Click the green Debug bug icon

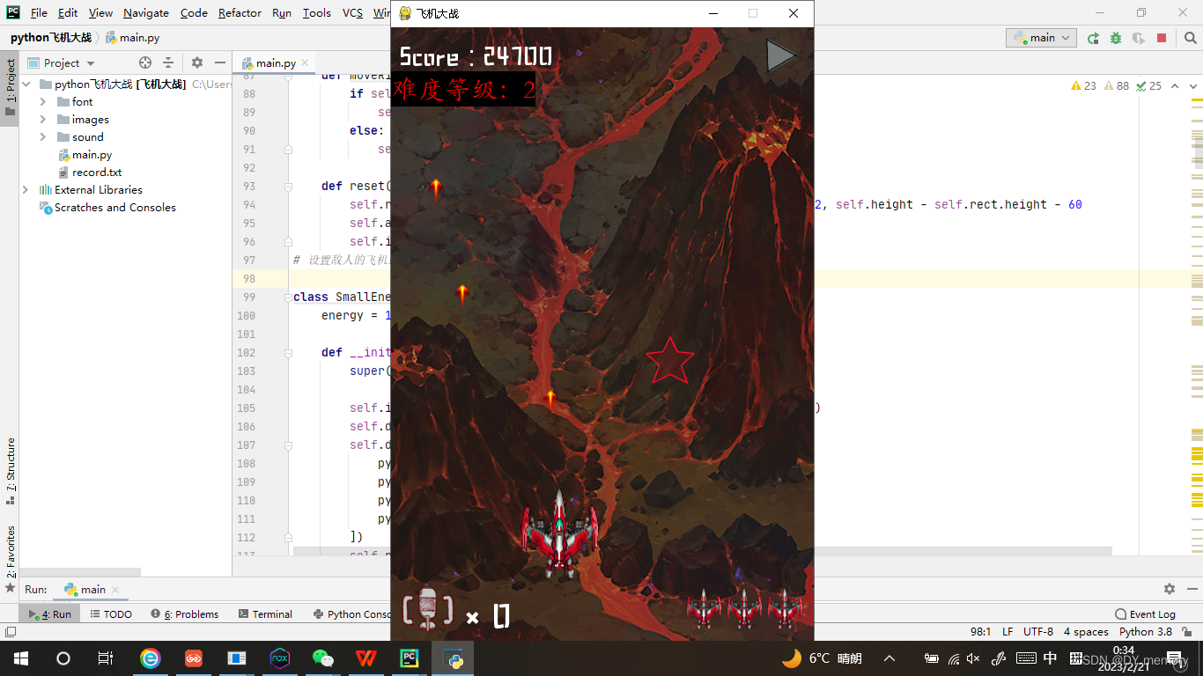pyautogui.click(x=1116, y=38)
